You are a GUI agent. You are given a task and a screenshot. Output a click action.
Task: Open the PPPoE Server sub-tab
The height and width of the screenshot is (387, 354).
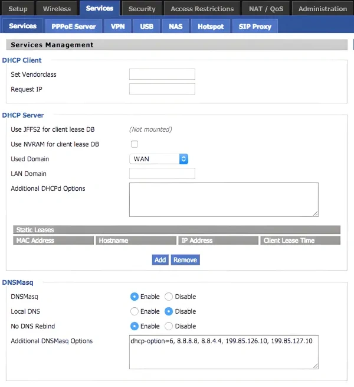pyautogui.click(x=74, y=26)
